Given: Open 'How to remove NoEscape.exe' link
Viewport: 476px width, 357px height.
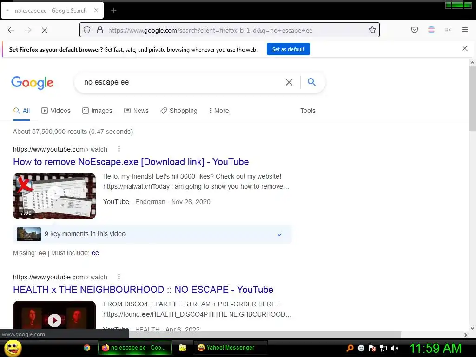Looking at the screenshot, I should click(131, 162).
